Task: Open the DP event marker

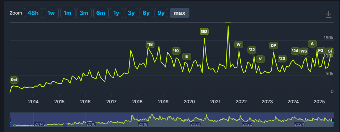Action: click(273, 45)
